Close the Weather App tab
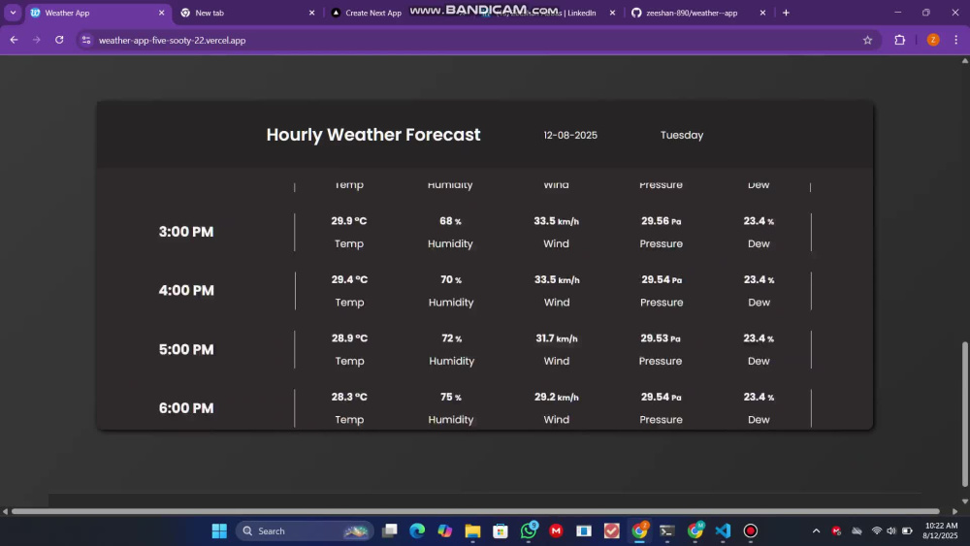Screen dimensions: 970x546 tap(161, 13)
